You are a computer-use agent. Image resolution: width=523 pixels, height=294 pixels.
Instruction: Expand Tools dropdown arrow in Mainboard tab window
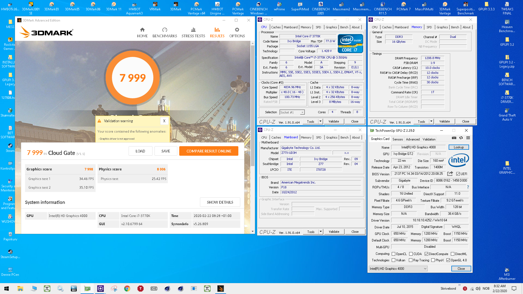click(x=321, y=232)
